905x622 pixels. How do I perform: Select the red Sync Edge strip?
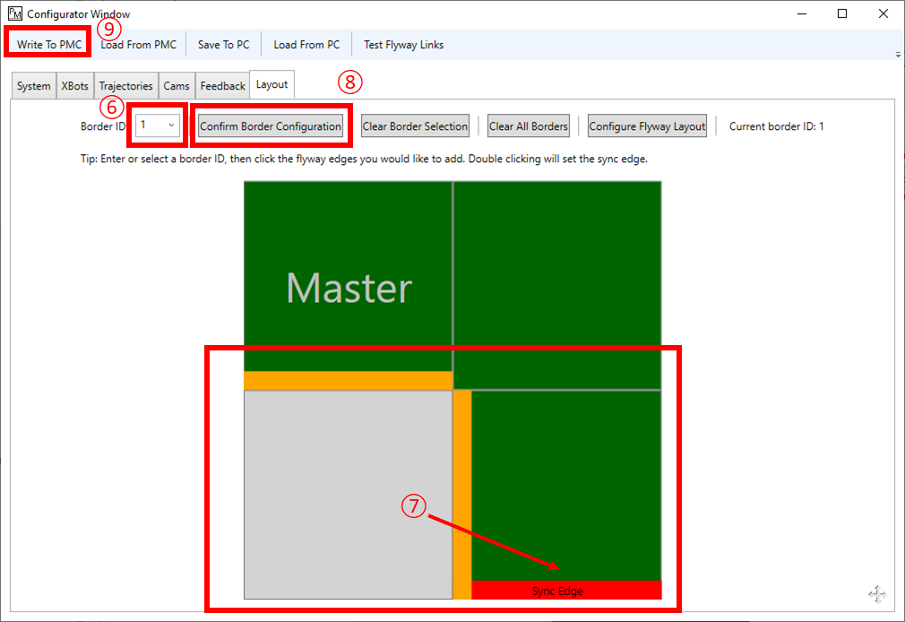566,591
